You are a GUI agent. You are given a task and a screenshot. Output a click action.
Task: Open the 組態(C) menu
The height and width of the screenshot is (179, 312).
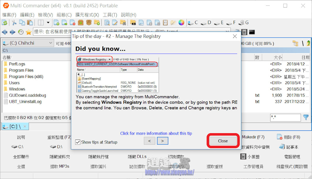pos(64,15)
